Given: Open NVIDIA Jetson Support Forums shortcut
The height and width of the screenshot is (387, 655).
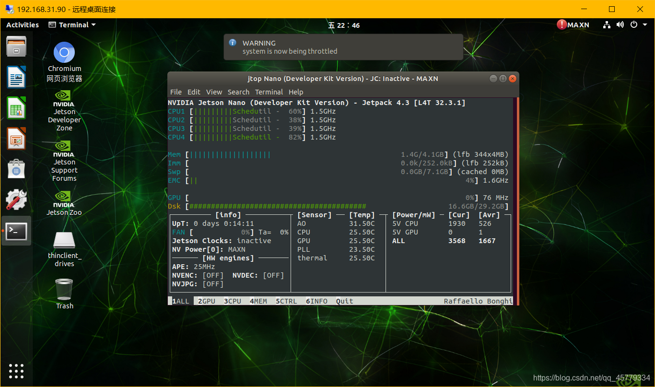Looking at the screenshot, I should (x=64, y=161).
